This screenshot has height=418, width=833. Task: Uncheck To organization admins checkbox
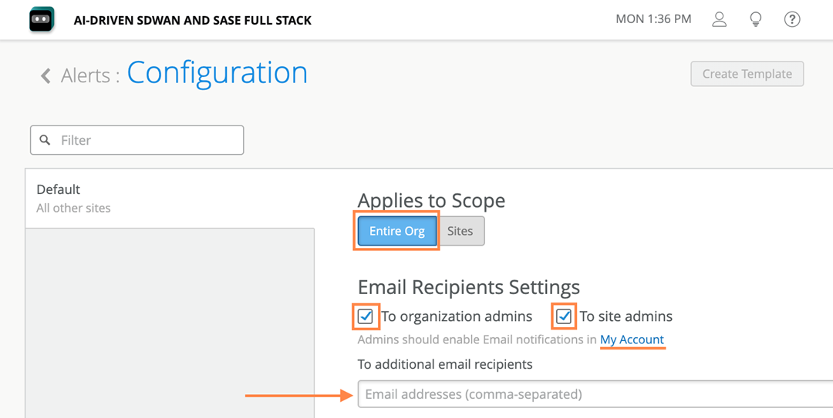click(366, 316)
